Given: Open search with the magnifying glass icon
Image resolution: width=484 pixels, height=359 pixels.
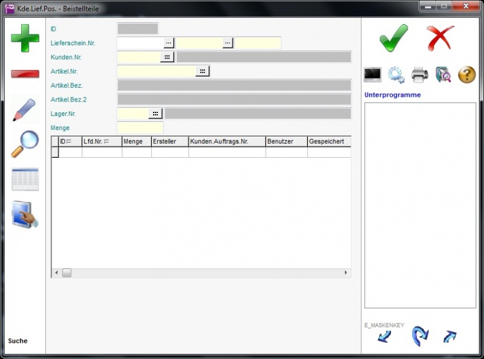Looking at the screenshot, I should 25,144.
